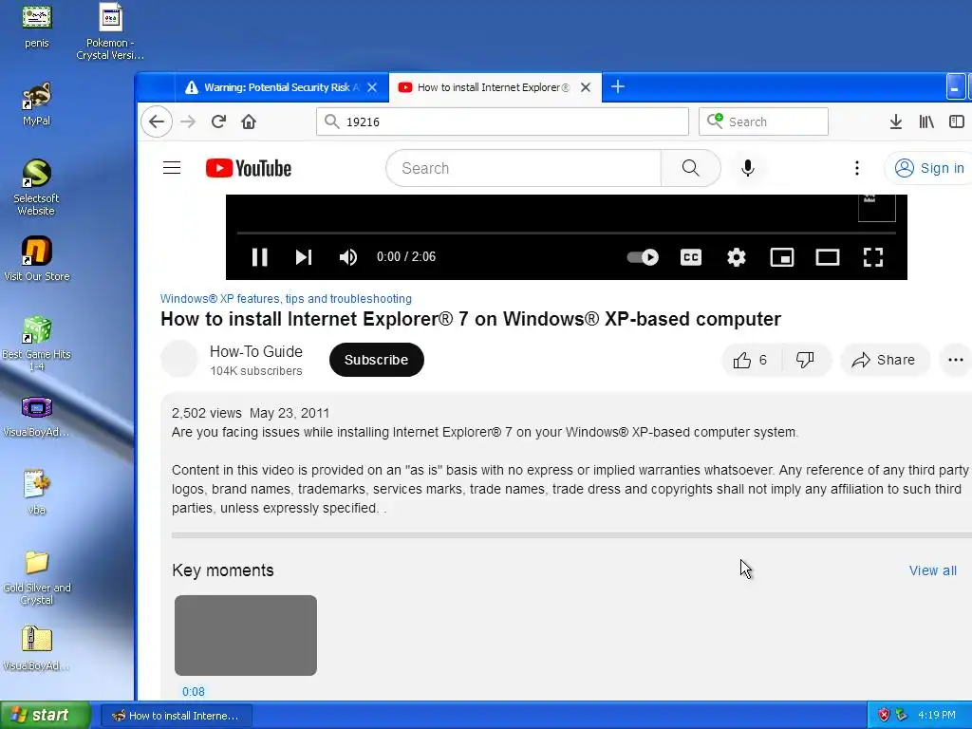Open the browser library icon
This screenshot has height=729, width=972.
[926, 121]
